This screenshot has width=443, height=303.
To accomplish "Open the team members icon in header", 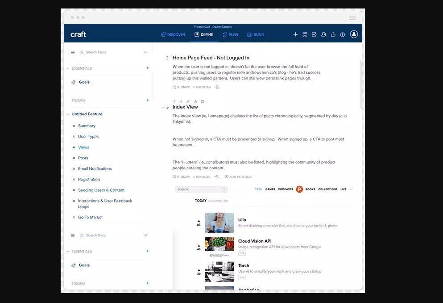I will (x=323, y=34).
